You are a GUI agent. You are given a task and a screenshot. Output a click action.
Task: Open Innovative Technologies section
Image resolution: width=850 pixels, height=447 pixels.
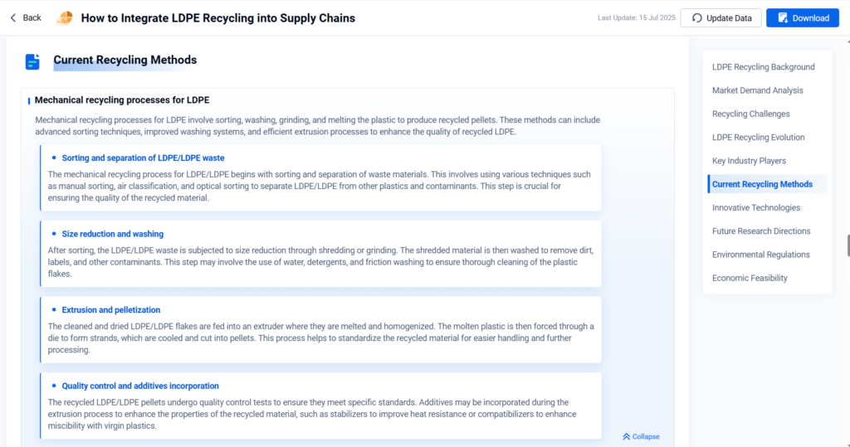755,207
